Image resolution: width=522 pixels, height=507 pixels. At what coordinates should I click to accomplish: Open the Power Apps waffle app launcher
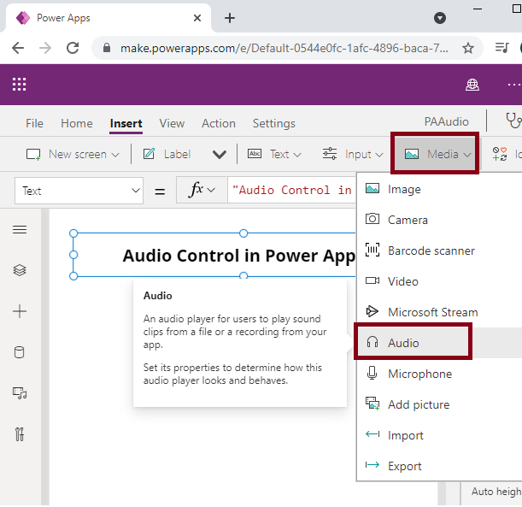(20, 85)
